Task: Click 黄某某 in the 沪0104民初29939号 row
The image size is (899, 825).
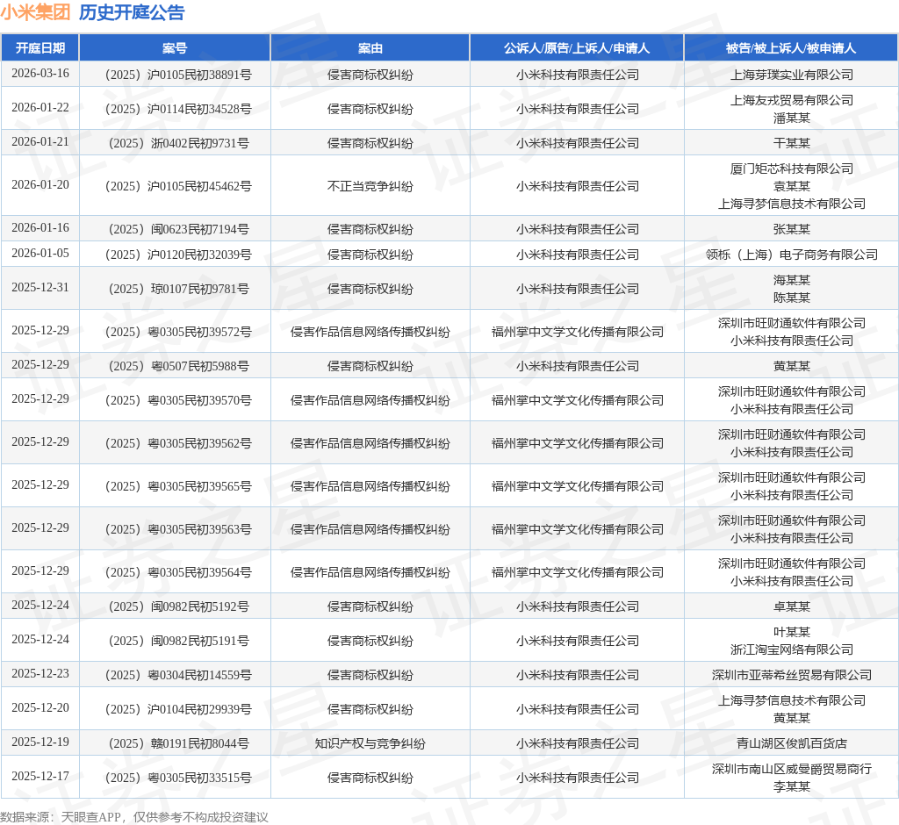Action: pyautogui.click(x=792, y=718)
